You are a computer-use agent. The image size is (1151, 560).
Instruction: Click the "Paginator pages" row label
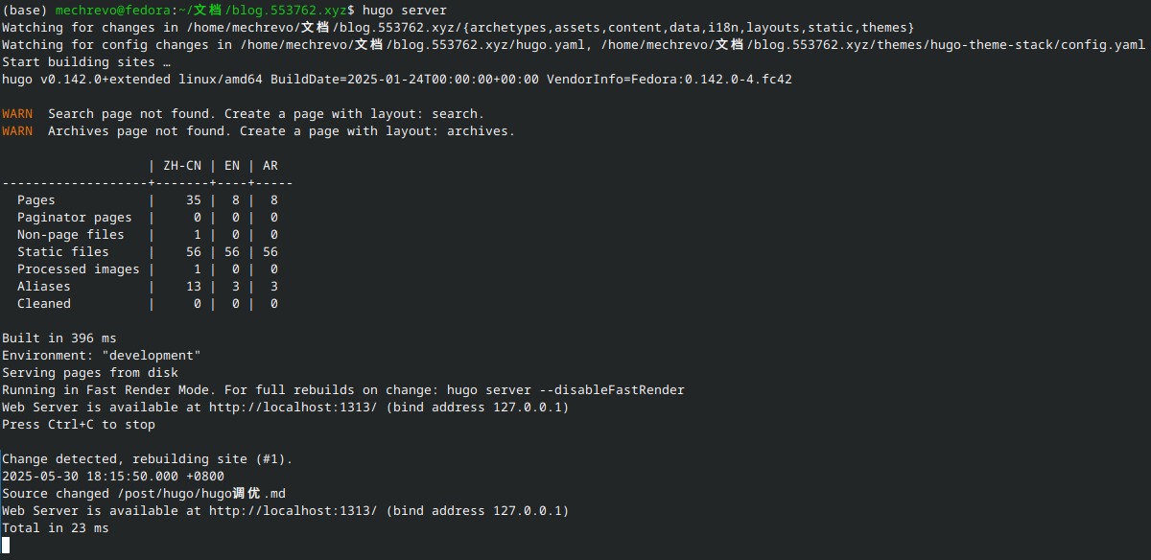pyautogui.click(x=74, y=218)
